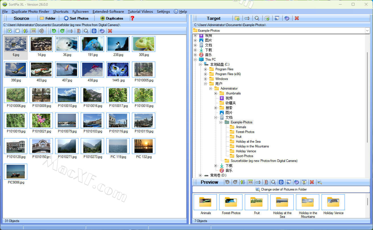Collapse the Example-Photos tree node

click(221, 122)
